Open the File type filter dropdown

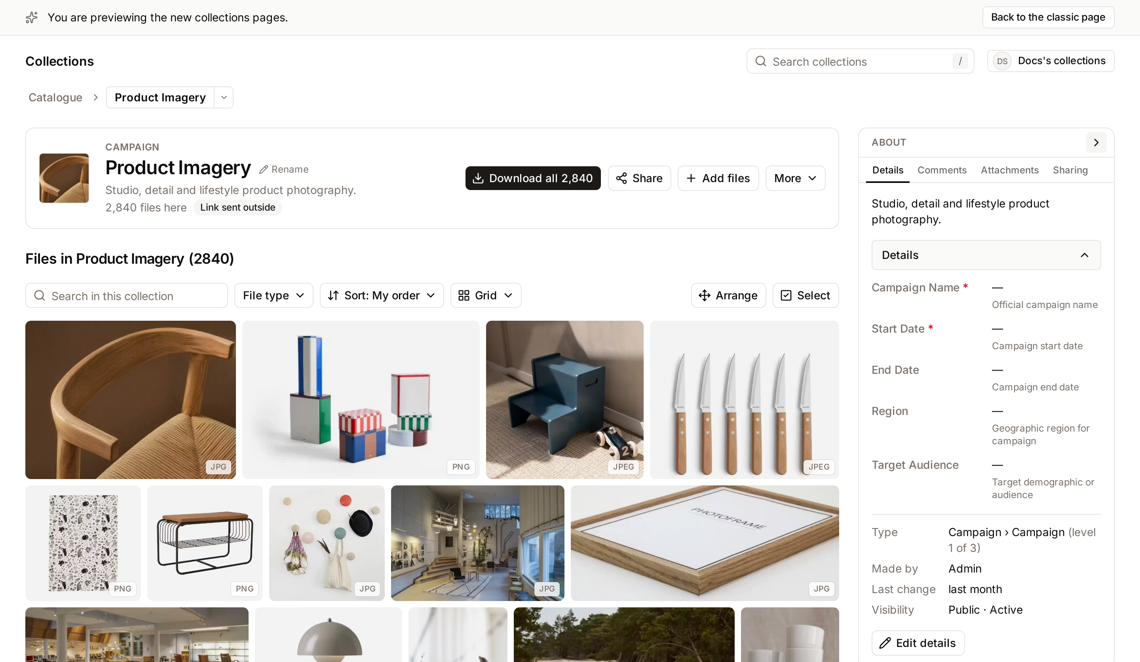click(274, 295)
